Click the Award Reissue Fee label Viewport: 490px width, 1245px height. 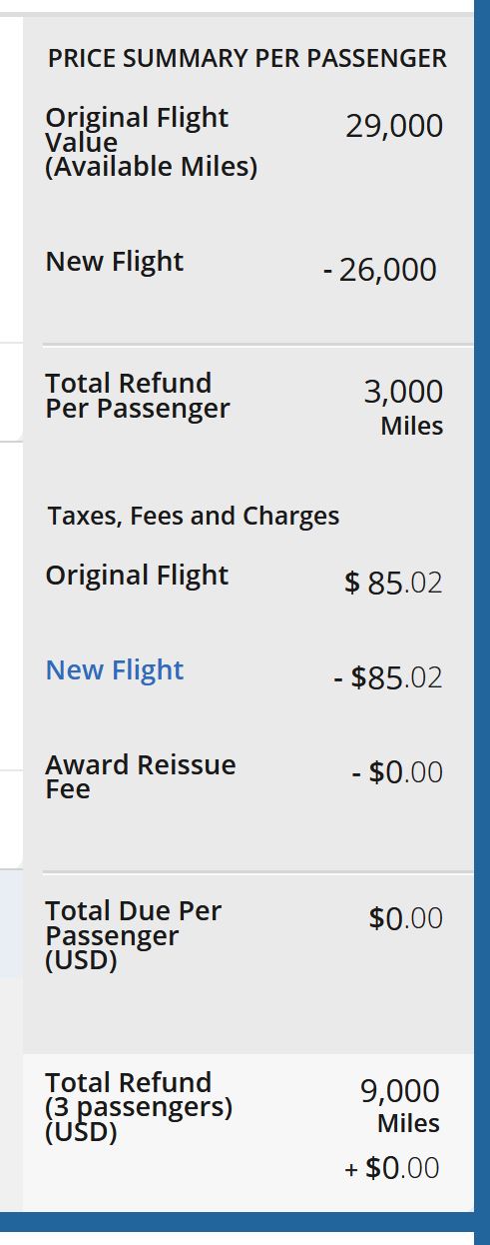(141, 777)
